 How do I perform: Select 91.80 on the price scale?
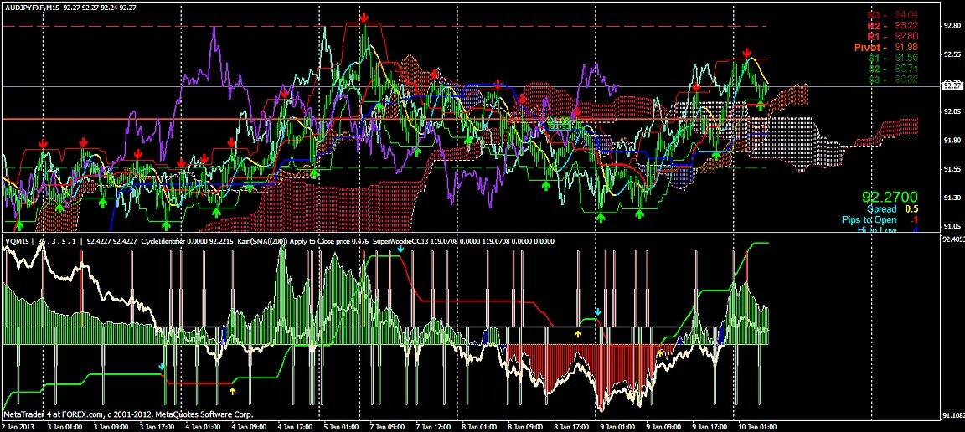tap(952, 141)
